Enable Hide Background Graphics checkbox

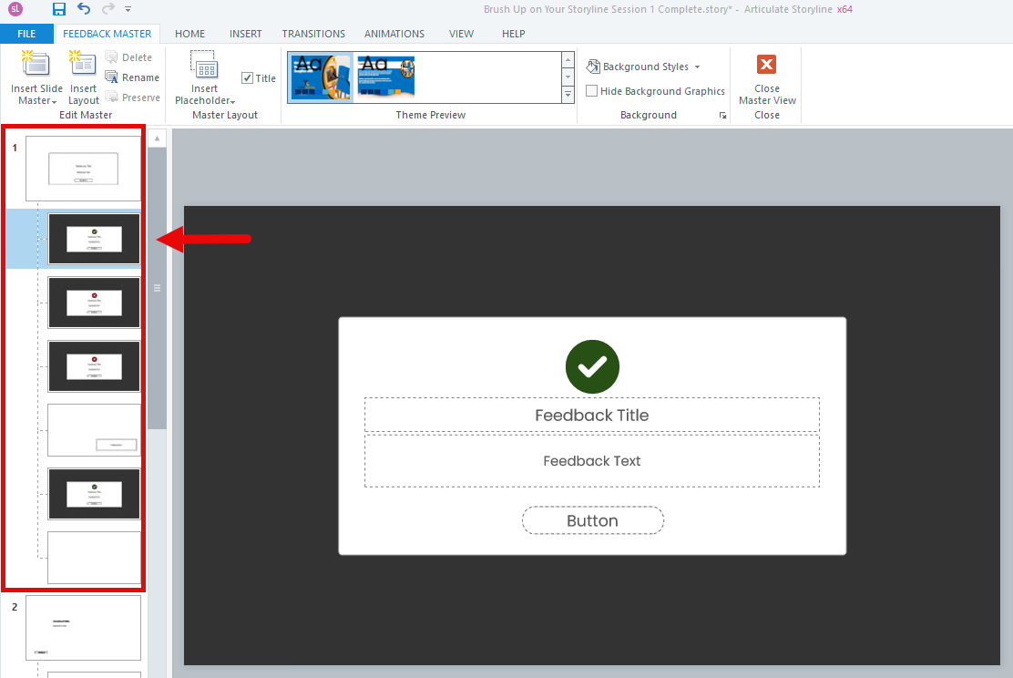[x=591, y=91]
